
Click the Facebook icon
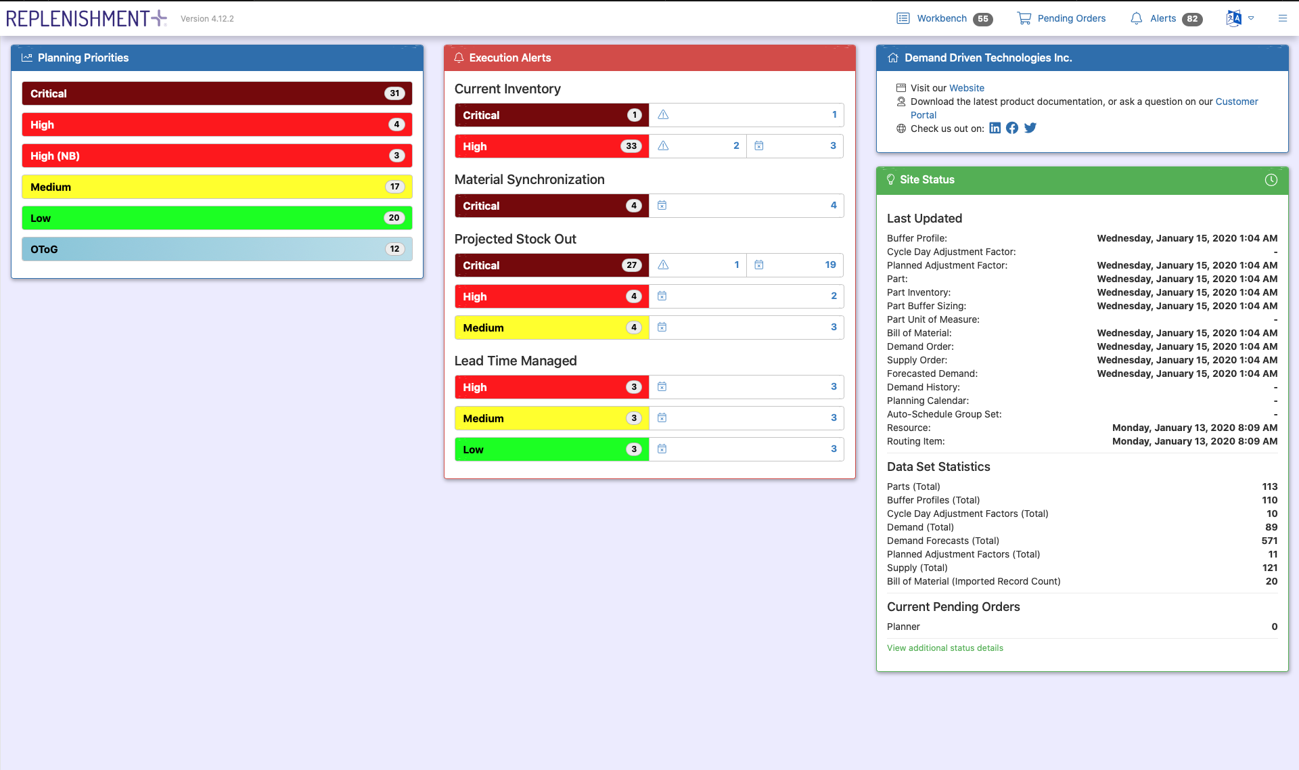(x=1012, y=128)
